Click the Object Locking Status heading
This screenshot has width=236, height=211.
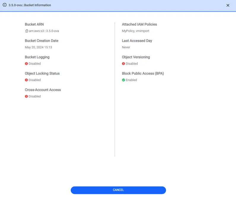[42, 73]
